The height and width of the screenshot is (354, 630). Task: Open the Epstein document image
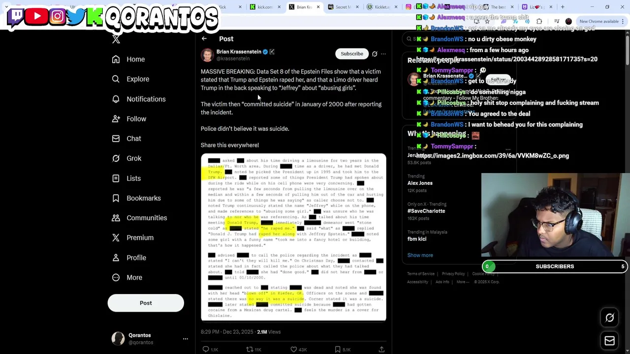[293, 237]
